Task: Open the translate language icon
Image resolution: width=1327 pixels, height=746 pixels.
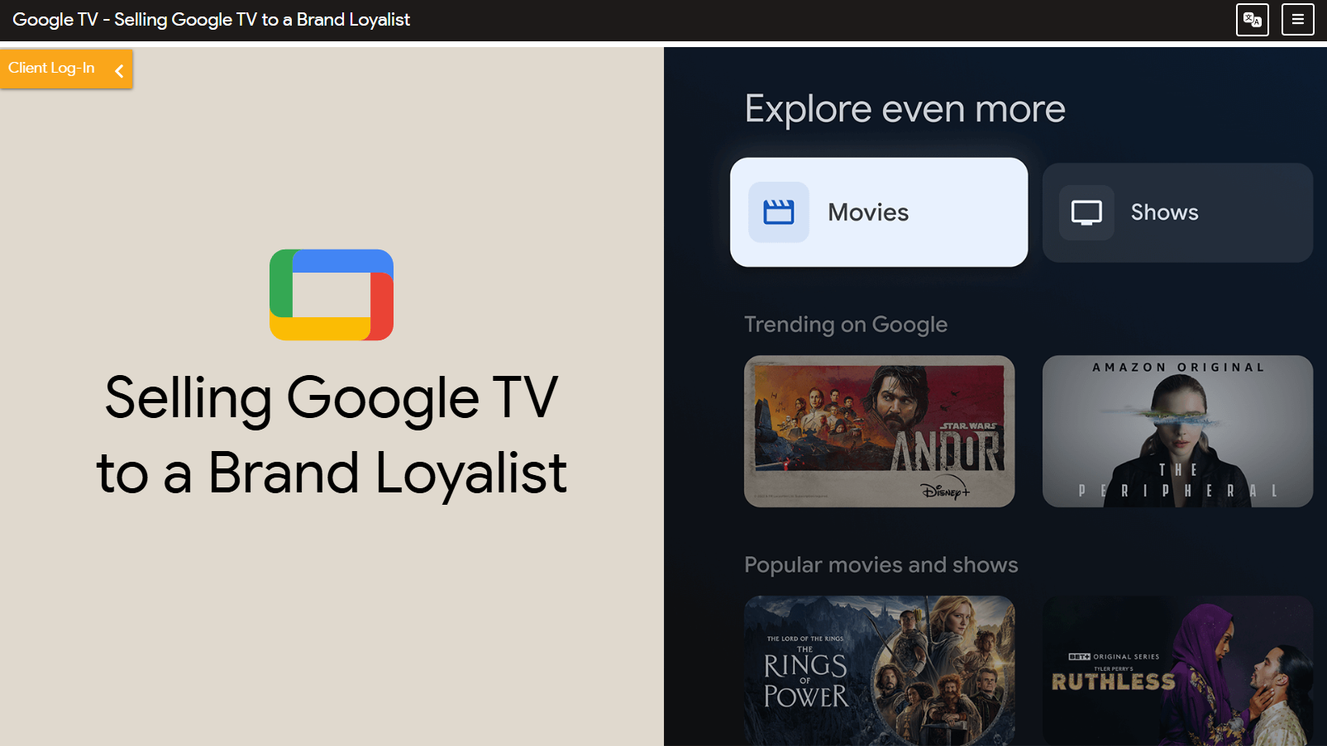Action: pyautogui.click(x=1252, y=20)
